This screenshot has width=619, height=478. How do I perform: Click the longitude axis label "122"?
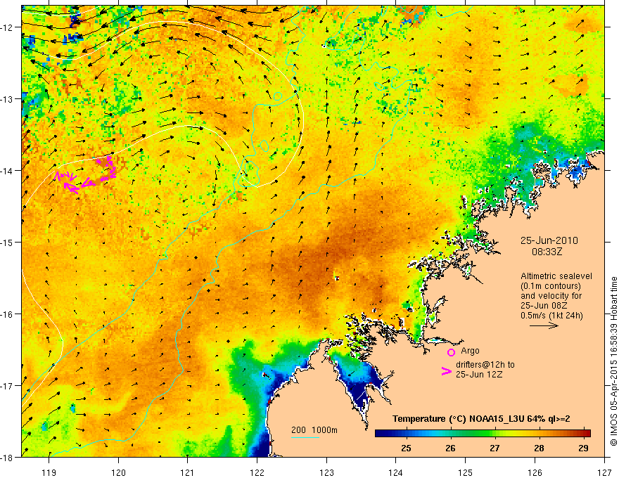pyautogui.click(x=257, y=472)
